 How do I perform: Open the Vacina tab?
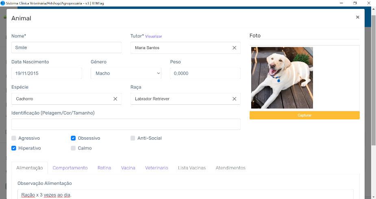click(128, 168)
